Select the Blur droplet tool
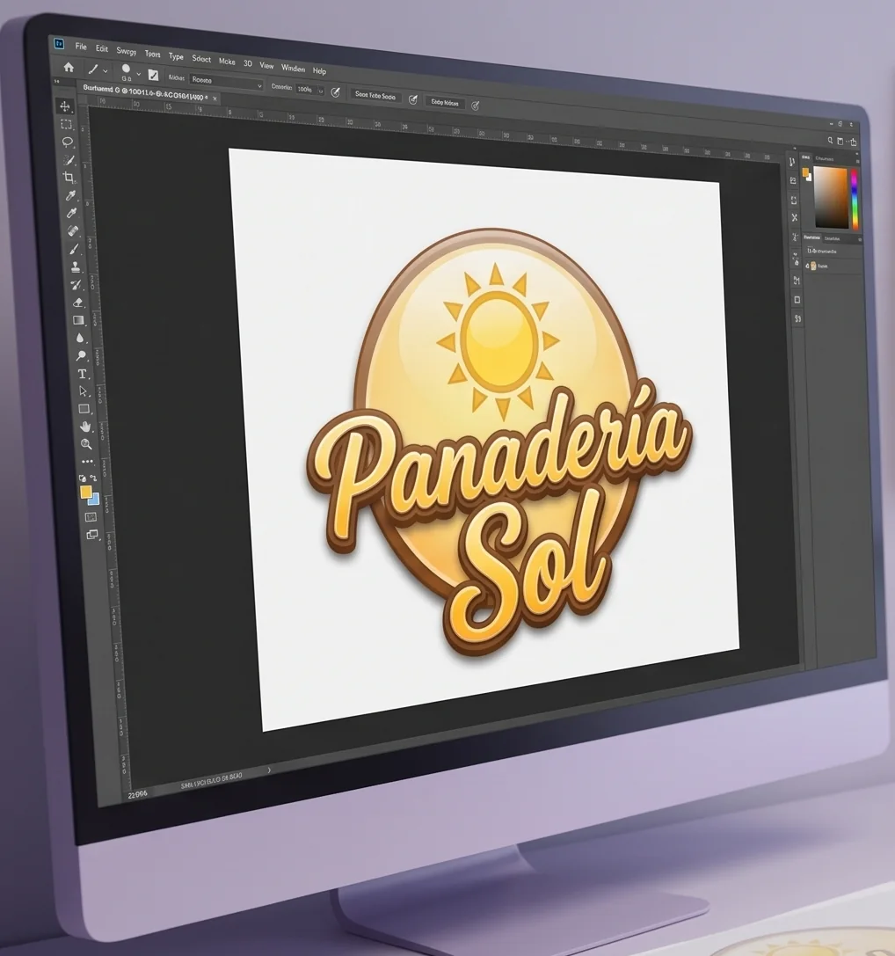895x956 pixels. tap(80, 338)
